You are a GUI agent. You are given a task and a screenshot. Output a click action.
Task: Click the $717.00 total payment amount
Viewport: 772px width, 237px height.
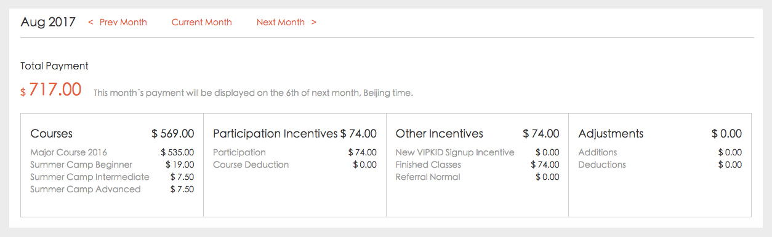[51, 90]
